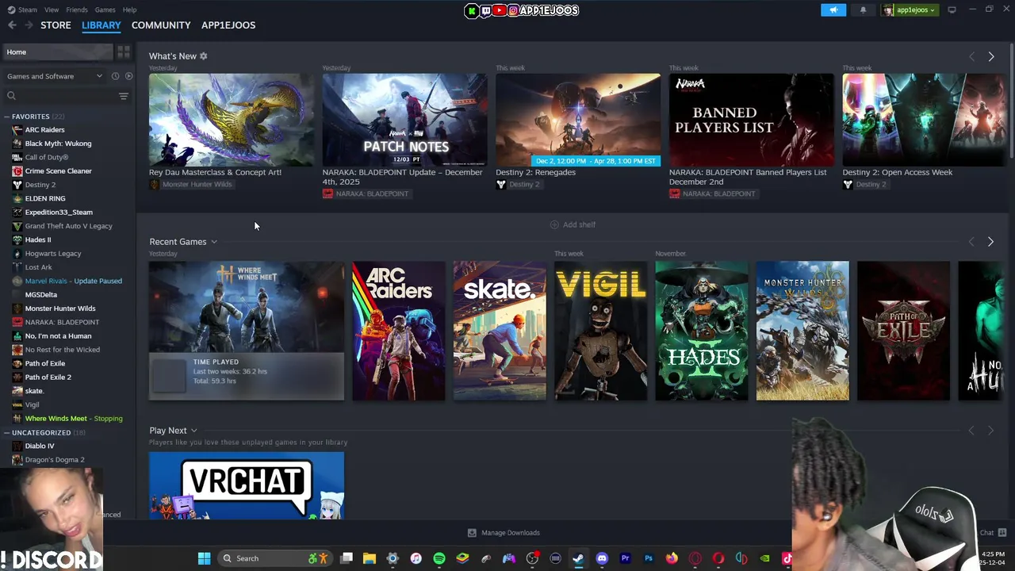
Task: Open announcements megaphone button
Action: click(833, 10)
